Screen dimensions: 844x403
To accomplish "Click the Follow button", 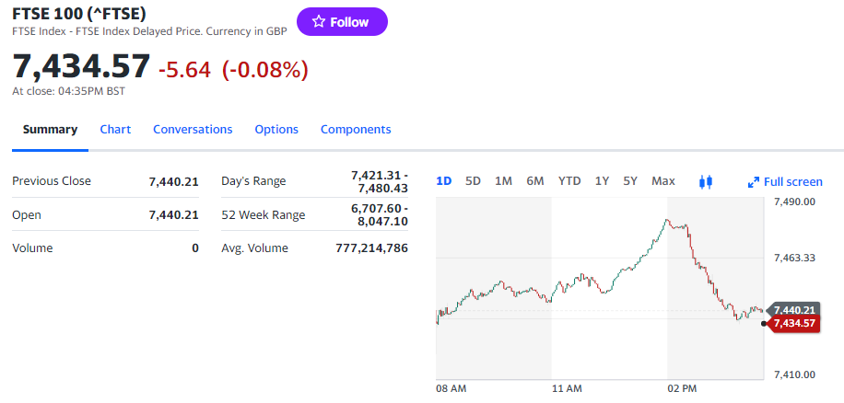I will [342, 22].
